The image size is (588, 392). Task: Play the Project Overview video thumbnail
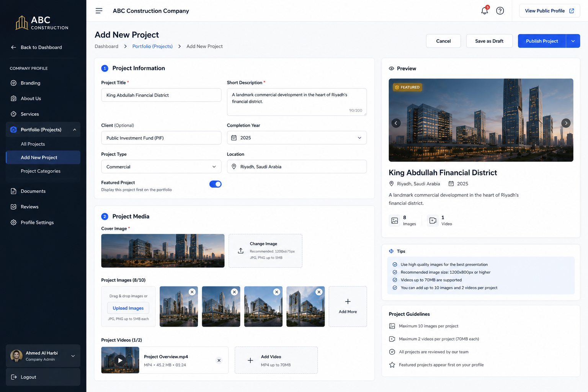(x=120, y=360)
